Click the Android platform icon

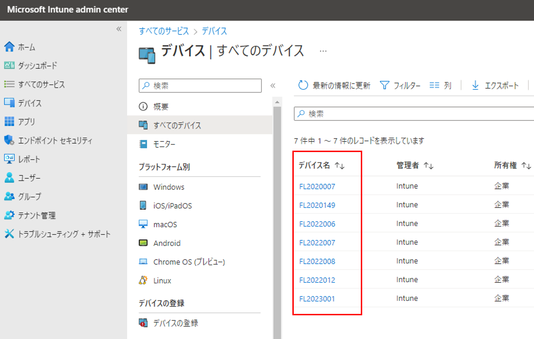[143, 243]
